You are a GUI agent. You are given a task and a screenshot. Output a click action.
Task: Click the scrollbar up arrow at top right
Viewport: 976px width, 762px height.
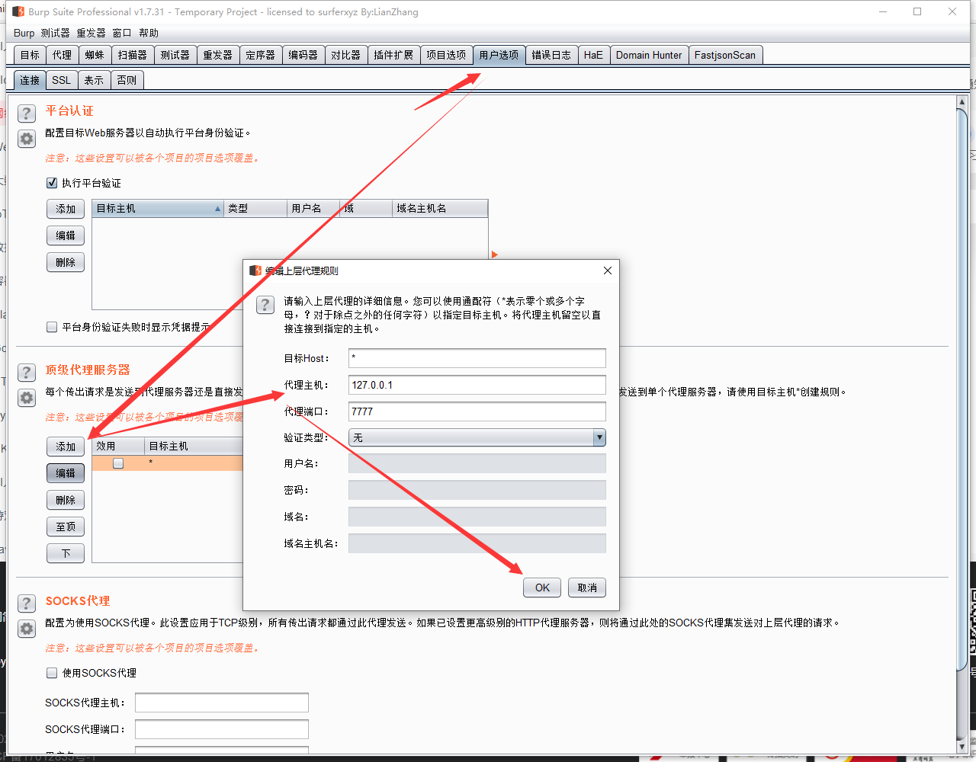(962, 102)
